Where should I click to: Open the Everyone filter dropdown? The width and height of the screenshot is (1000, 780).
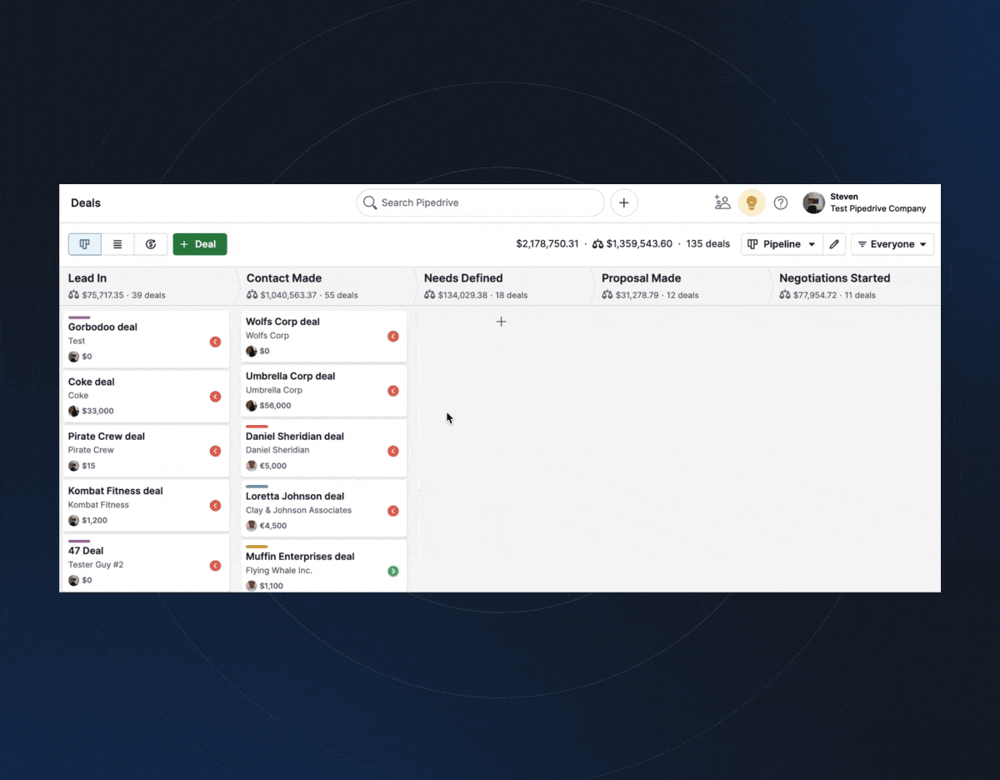892,243
